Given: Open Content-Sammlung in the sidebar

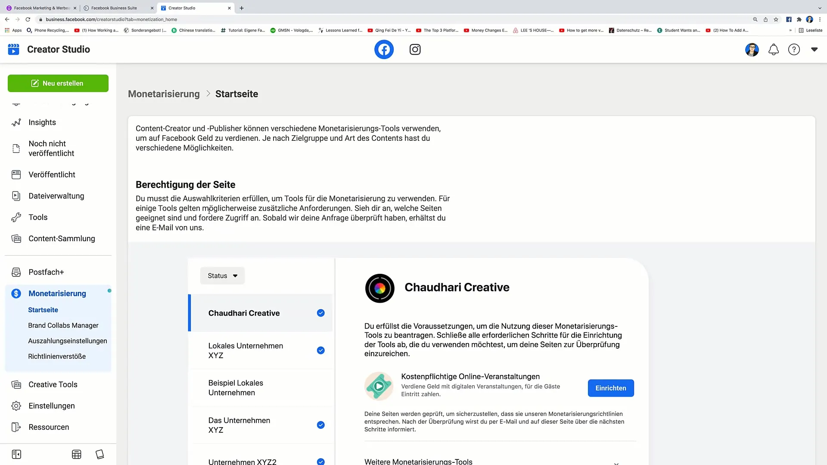Looking at the screenshot, I should click(62, 239).
